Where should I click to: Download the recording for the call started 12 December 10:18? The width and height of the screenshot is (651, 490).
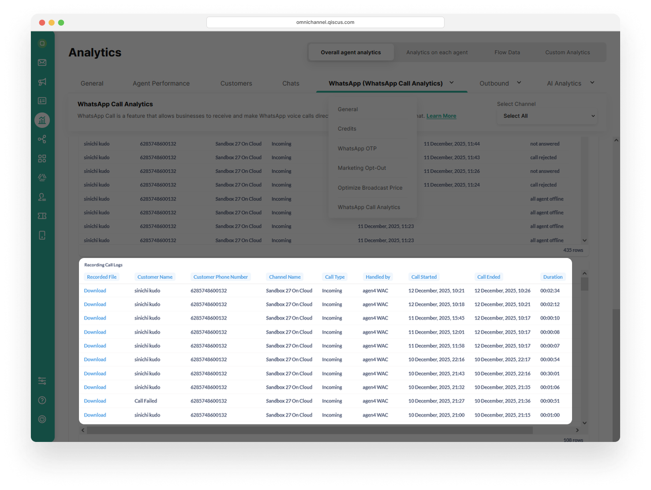[x=95, y=304]
